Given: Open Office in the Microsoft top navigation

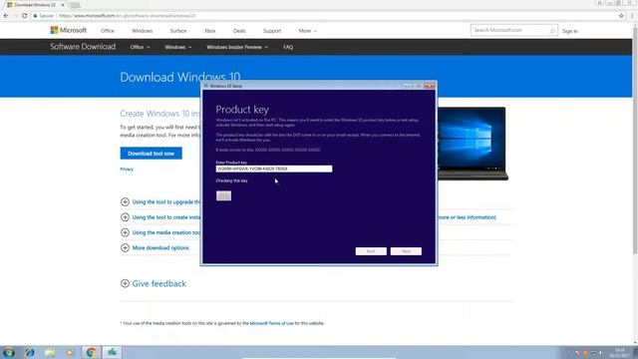Looking at the screenshot, I should click(x=108, y=31).
